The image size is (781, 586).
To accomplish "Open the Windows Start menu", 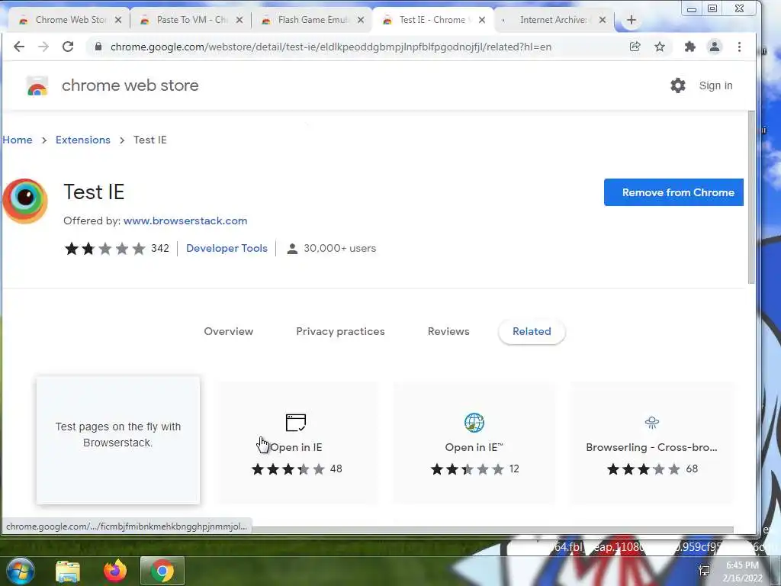I will (x=21, y=571).
